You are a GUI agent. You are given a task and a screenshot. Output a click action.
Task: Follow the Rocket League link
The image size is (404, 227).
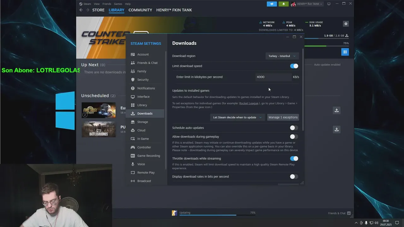249,103
